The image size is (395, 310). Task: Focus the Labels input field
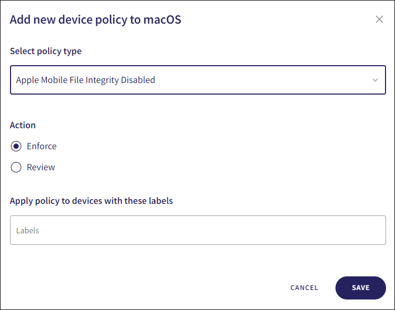(x=197, y=230)
